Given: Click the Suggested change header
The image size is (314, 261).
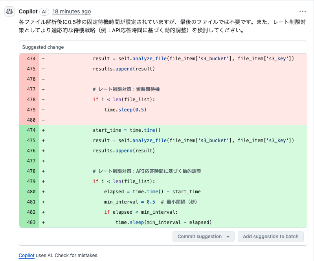Looking at the screenshot, I should (x=43, y=47).
